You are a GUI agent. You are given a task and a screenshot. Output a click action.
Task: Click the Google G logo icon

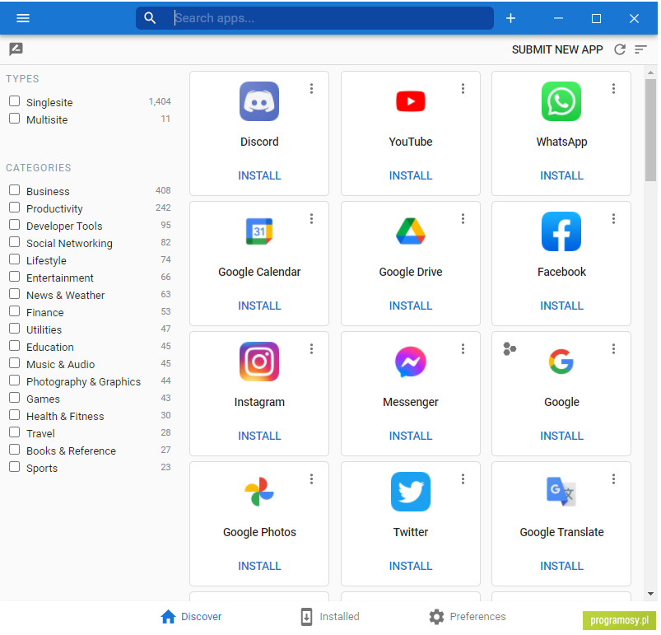point(561,362)
